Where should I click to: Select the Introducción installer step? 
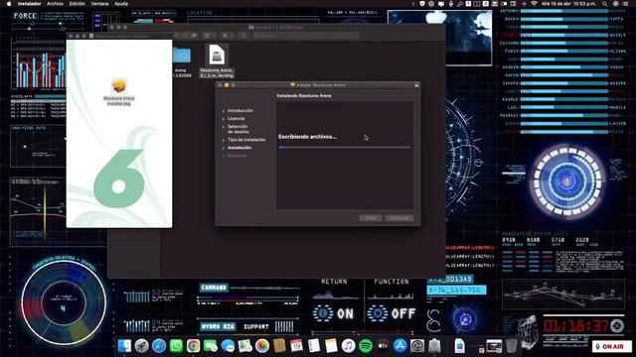(240, 110)
